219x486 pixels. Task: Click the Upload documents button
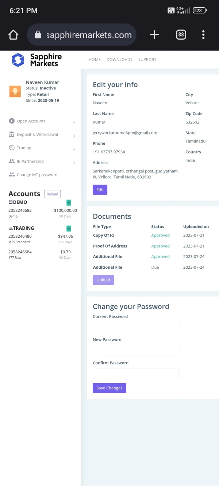coord(103,280)
